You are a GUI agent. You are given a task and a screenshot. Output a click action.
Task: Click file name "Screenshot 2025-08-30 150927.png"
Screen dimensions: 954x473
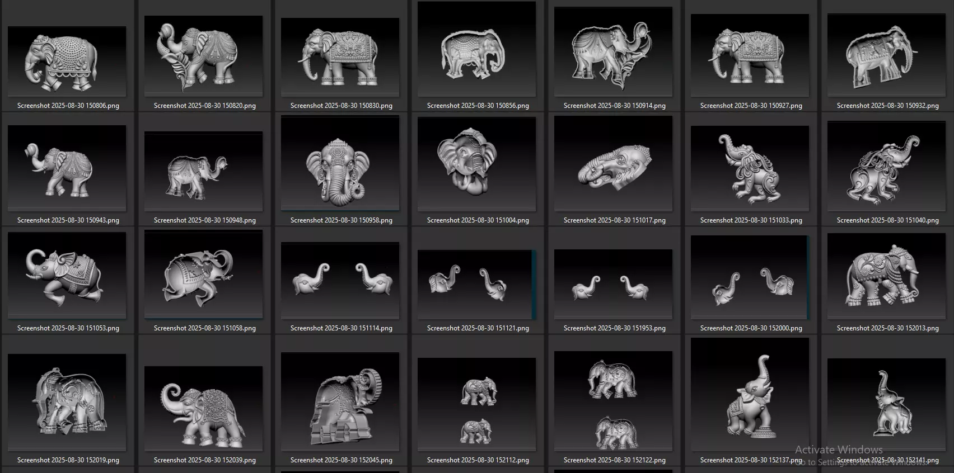[x=751, y=106]
